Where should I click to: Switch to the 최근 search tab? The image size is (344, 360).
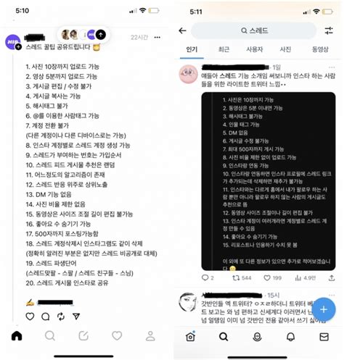(x=224, y=49)
